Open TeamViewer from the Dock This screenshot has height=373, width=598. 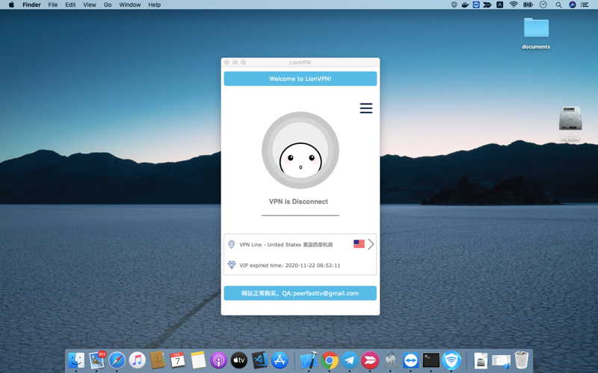pyautogui.click(x=410, y=360)
